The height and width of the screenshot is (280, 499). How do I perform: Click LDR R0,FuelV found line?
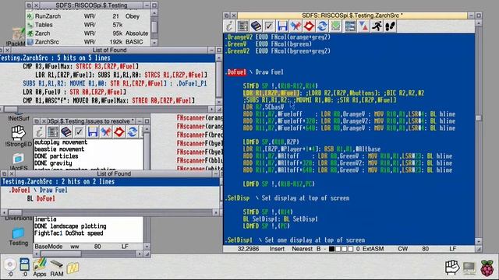(75, 92)
